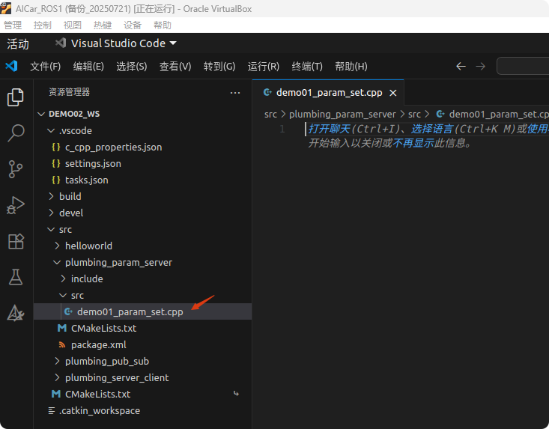Viewport: 549px width, 429px height.
Task: Collapse the plumbing_param_server folder
Action: (57, 262)
